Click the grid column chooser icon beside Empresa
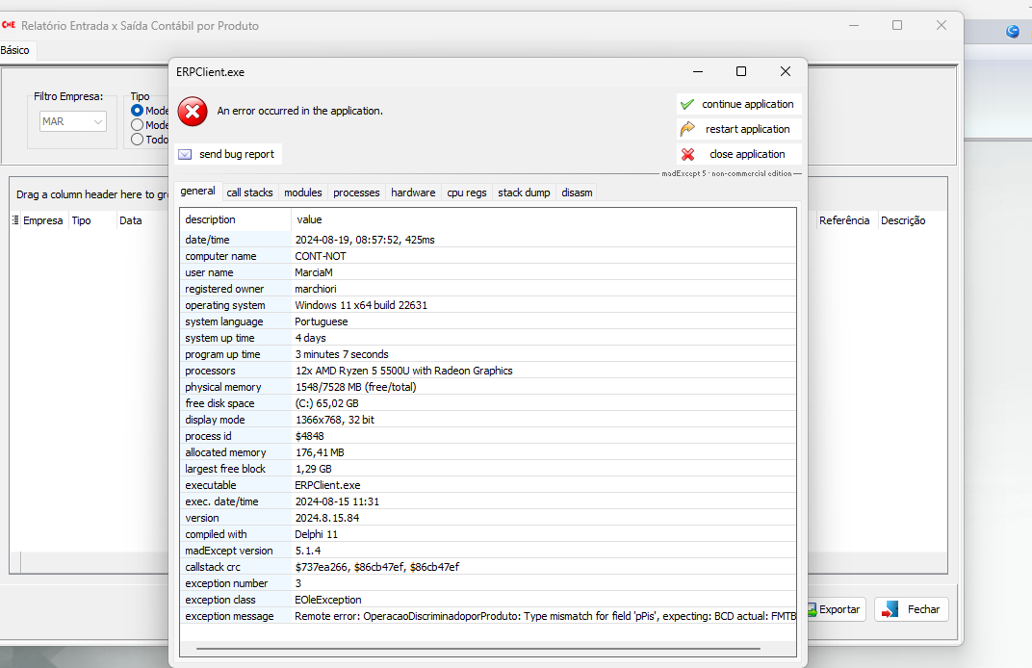The width and height of the screenshot is (1032, 668). (x=15, y=220)
